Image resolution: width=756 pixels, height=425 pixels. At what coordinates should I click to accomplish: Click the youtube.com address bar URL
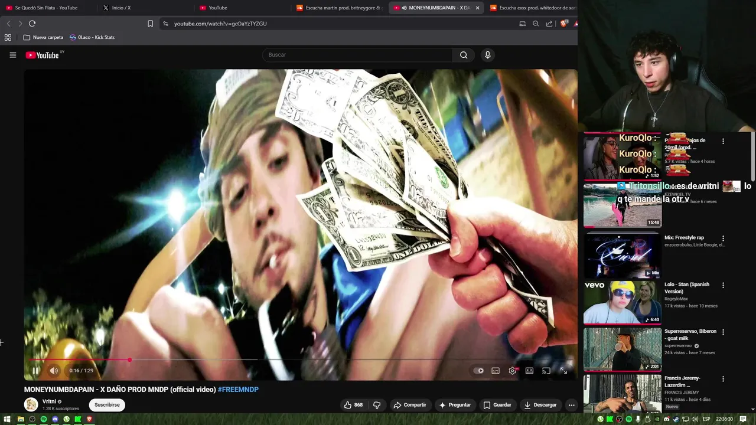tap(220, 24)
